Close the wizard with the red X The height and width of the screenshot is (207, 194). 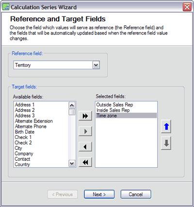(187, 7)
